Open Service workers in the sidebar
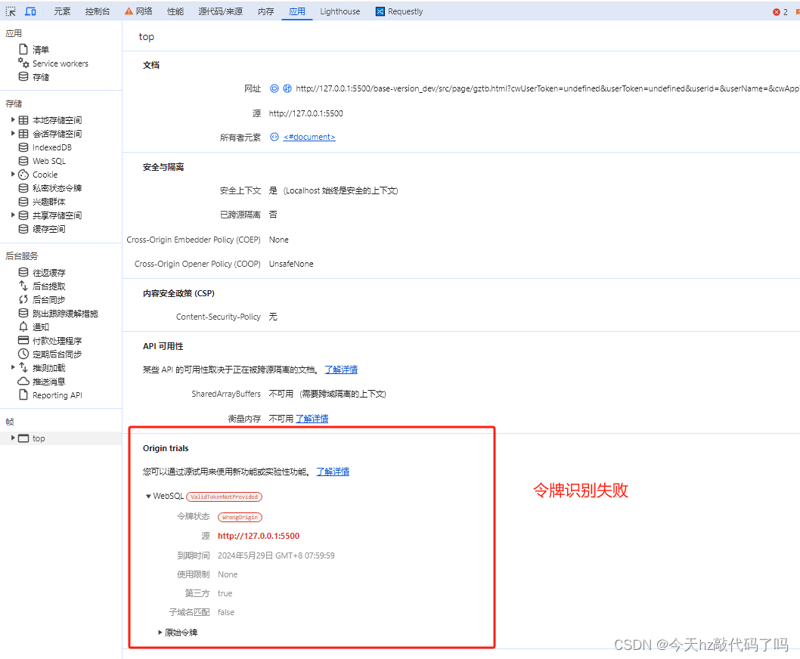This screenshot has width=800, height=659. click(59, 63)
